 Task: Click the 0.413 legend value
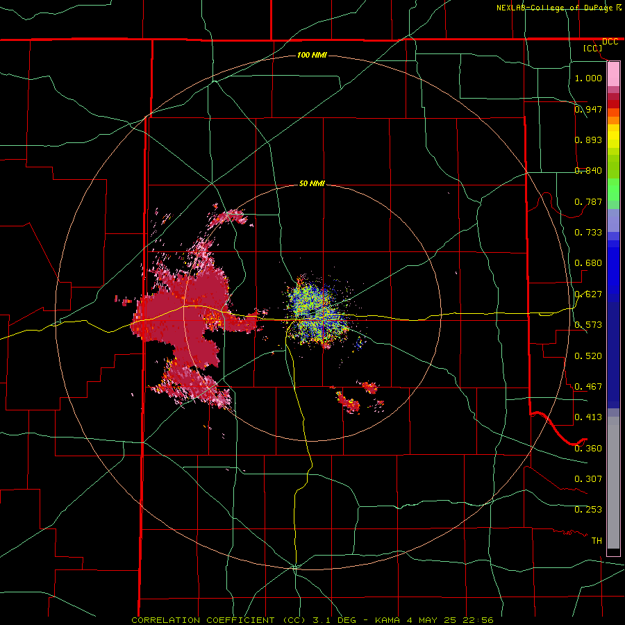pyautogui.click(x=588, y=417)
